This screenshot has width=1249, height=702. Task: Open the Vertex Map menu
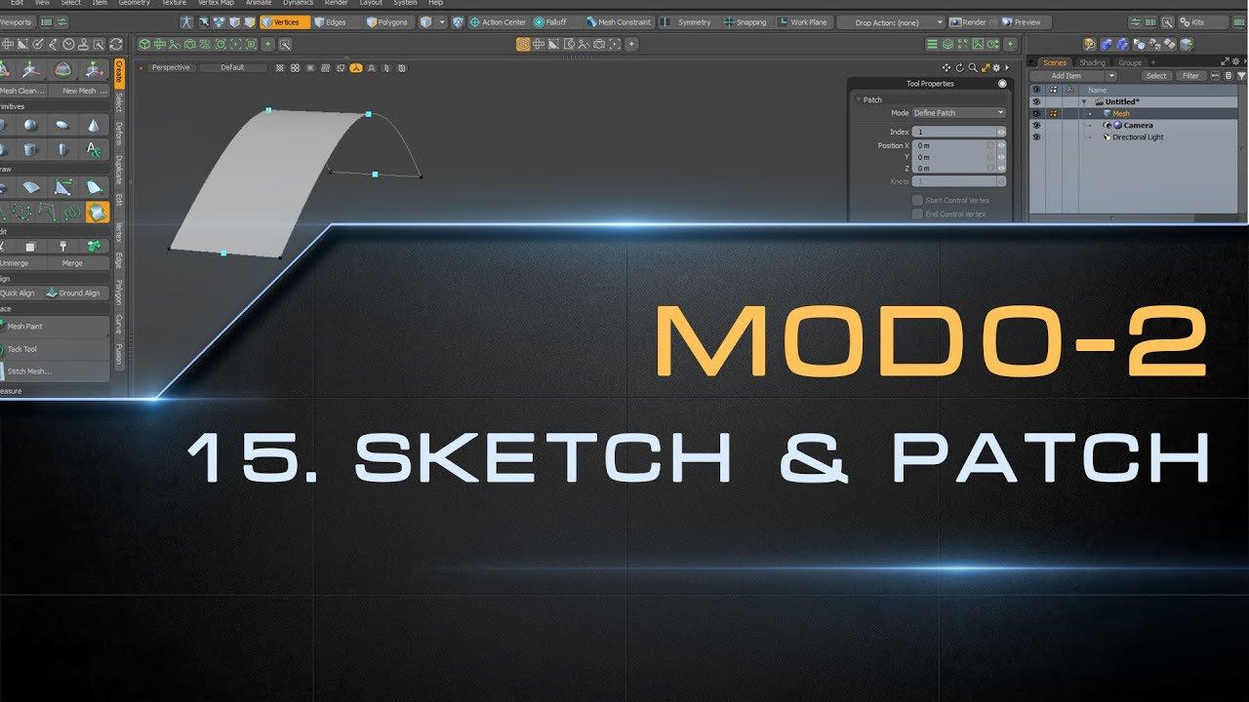point(218,3)
